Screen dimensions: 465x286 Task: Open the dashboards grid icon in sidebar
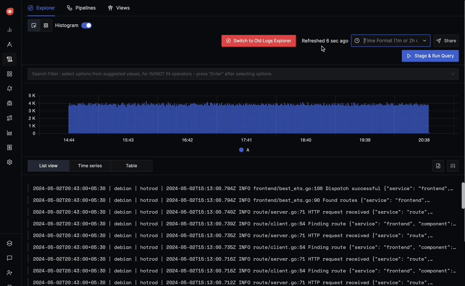[x=10, y=74]
